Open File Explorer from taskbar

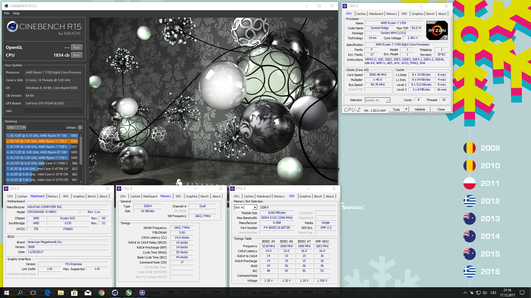[x=61, y=292]
